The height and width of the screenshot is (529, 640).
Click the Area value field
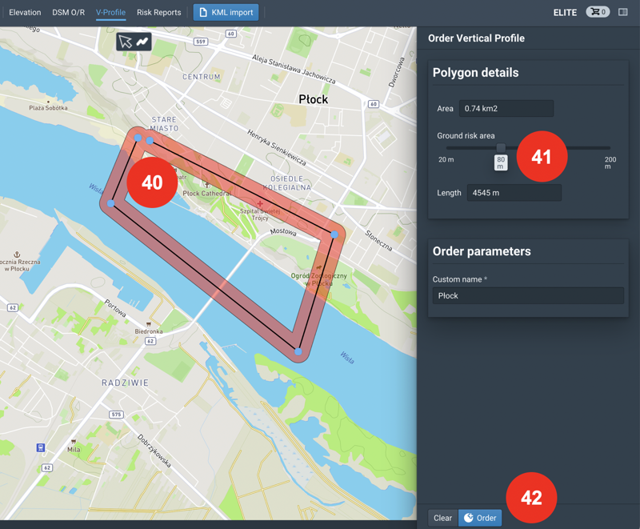(x=506, y=108)
